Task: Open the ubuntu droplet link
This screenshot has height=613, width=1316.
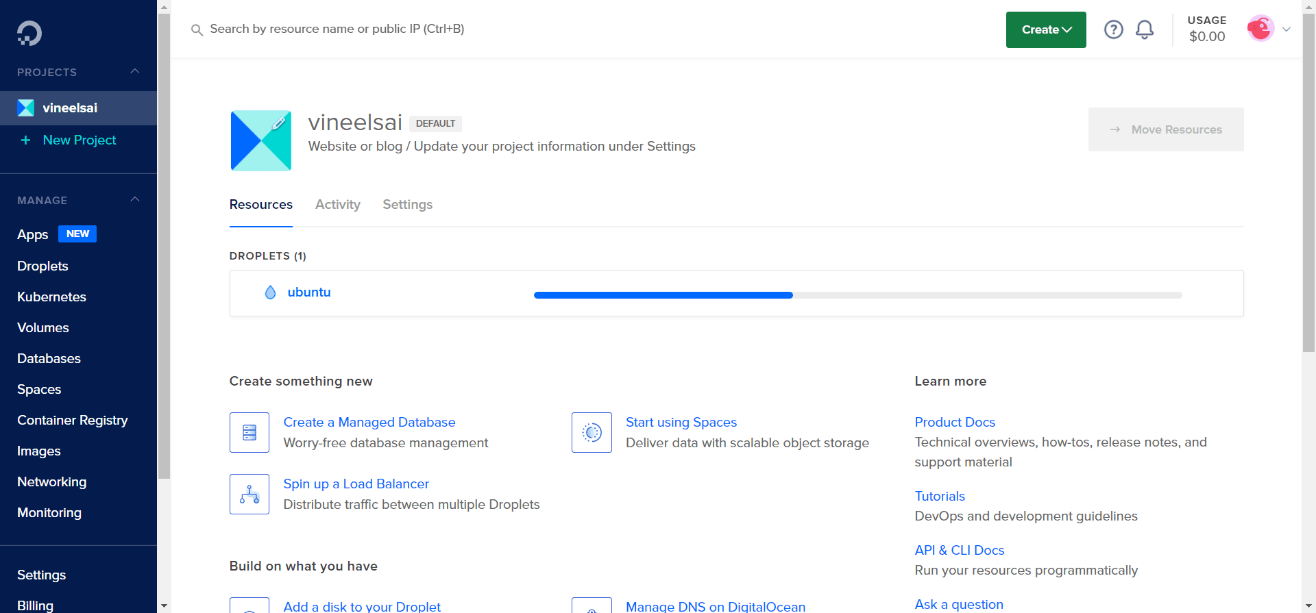Action: [x=308, y=292]
